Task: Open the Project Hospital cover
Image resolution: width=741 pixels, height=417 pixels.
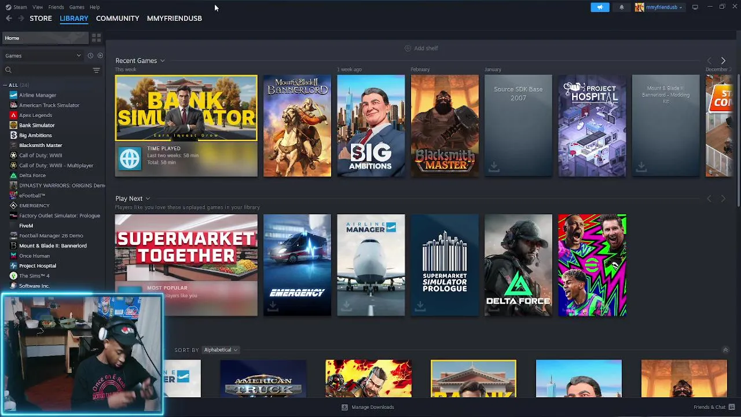Action: (592, 126)
